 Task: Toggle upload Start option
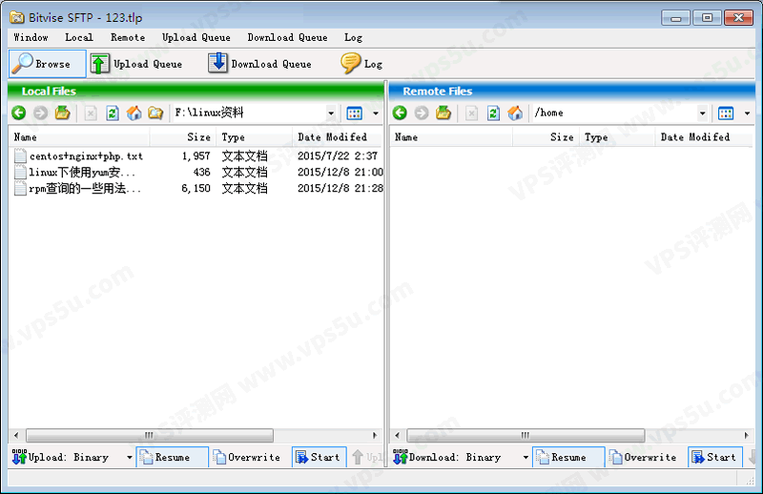click(x=319, y=457)
